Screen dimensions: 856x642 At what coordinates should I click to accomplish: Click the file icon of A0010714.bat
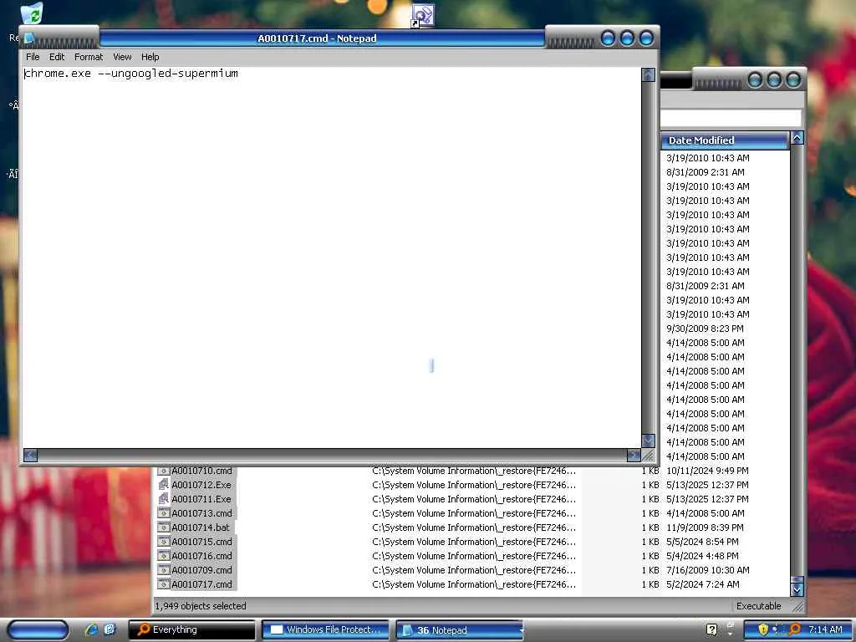[x=163, y=527]
